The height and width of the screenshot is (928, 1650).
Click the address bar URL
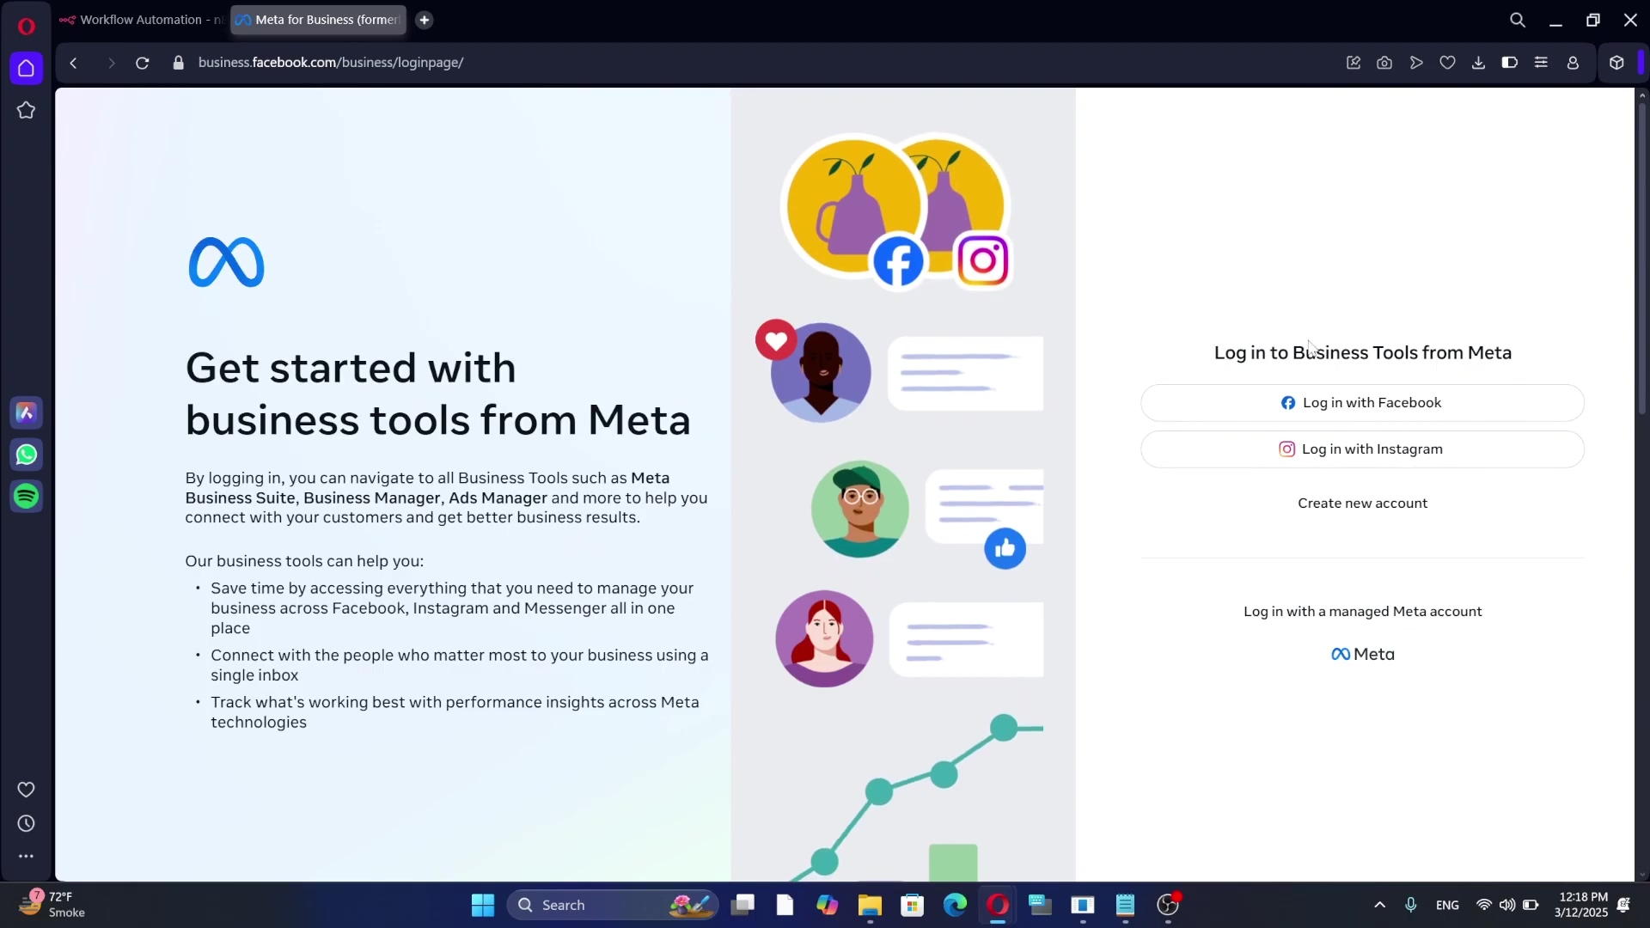click(331, 63)
